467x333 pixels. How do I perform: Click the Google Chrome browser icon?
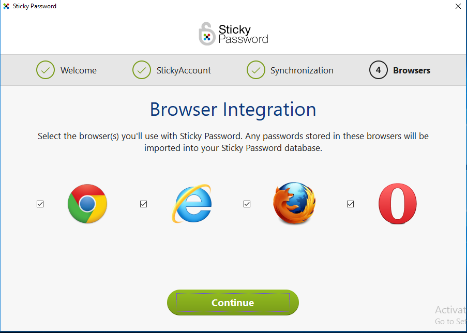point(87,204)
